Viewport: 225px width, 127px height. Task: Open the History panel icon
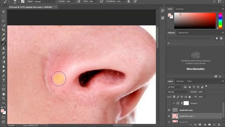(x=163, y=11)
